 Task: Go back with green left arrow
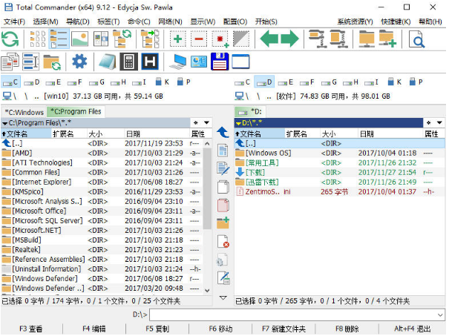(269, 39)
